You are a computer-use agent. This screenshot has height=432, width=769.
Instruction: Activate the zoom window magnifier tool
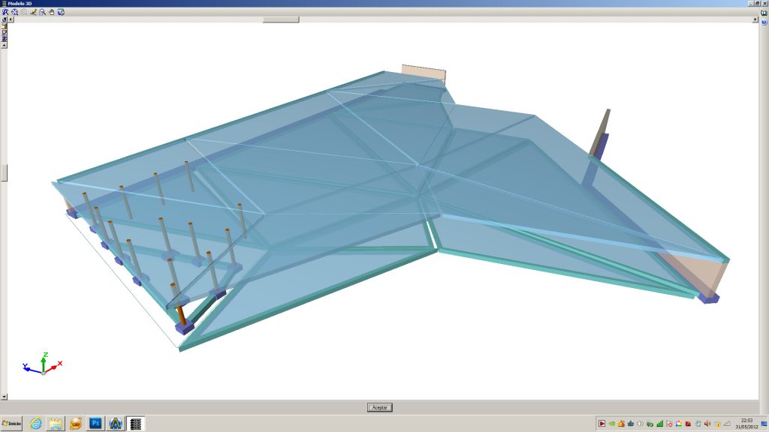(x=42, y=12)
